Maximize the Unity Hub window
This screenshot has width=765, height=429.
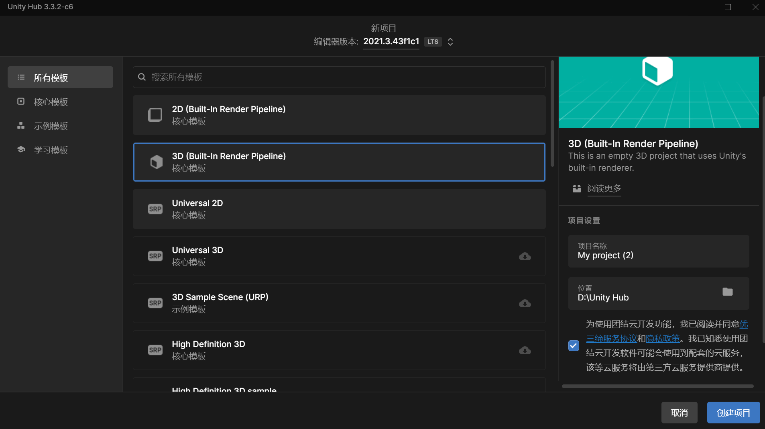[x=728, y=7]
